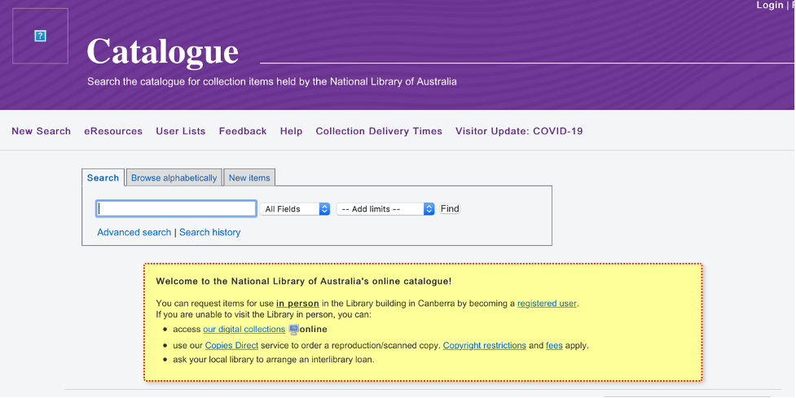Switch to the New items tab
796x398 pixels.
249,177
